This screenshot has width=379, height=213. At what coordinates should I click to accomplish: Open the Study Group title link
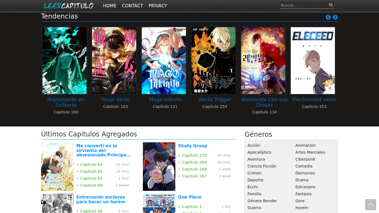click(x=193, y=146)
